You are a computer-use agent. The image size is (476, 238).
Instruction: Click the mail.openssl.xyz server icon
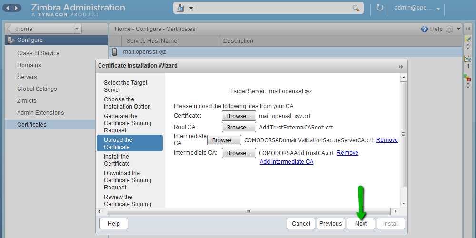tap(114, 52)
